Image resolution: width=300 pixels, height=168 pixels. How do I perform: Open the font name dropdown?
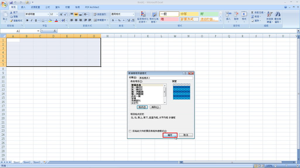[48, 14]
